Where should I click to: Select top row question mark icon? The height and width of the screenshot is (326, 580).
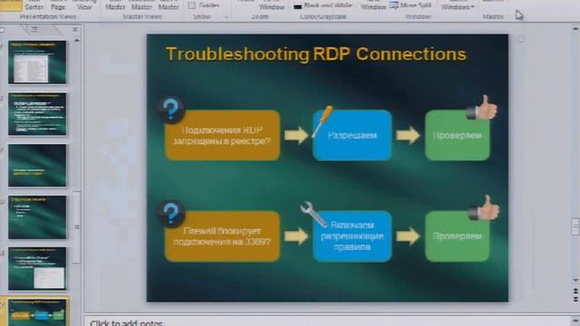click(170, 110)
